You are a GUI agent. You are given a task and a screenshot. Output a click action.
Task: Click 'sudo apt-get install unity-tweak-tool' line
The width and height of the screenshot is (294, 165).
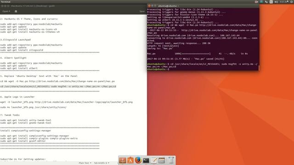[26, 120]
